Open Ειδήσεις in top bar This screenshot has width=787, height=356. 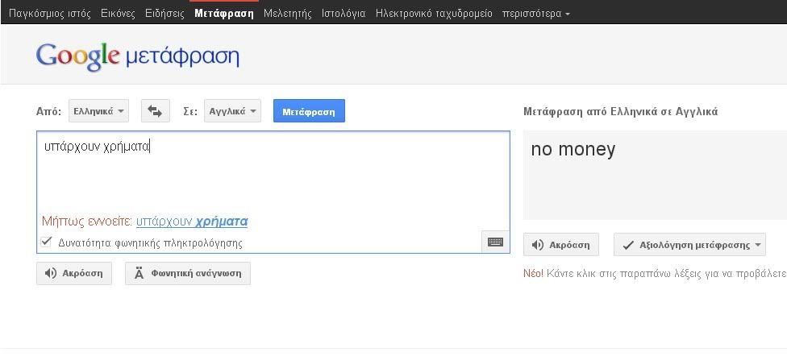164,14
